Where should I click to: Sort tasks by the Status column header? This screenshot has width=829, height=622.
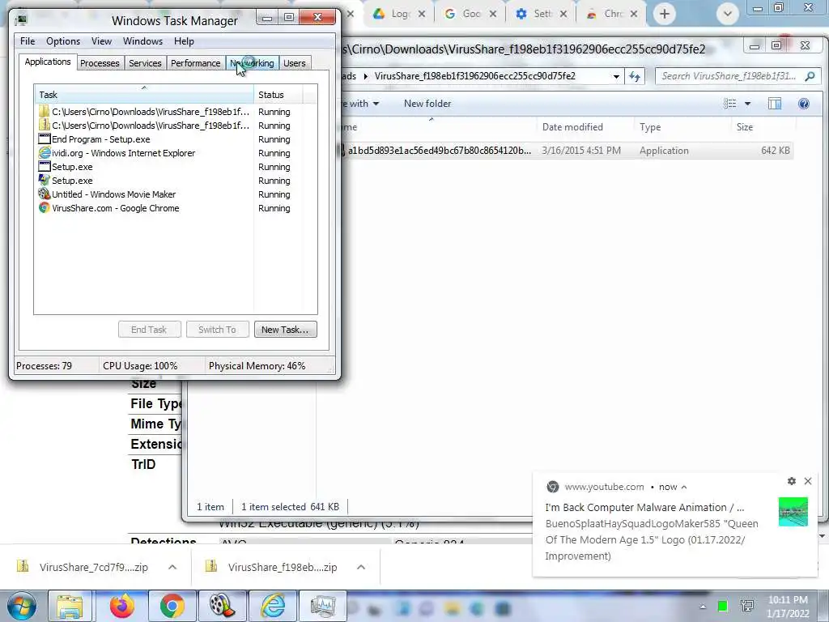(278, 95)
